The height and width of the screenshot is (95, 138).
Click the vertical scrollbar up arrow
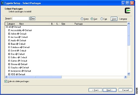[x=129, y=24]
